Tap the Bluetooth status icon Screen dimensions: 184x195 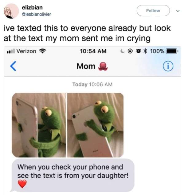click(145, 51)
